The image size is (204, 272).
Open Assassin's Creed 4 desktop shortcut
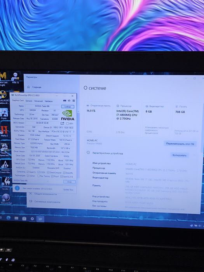[5, 167]
